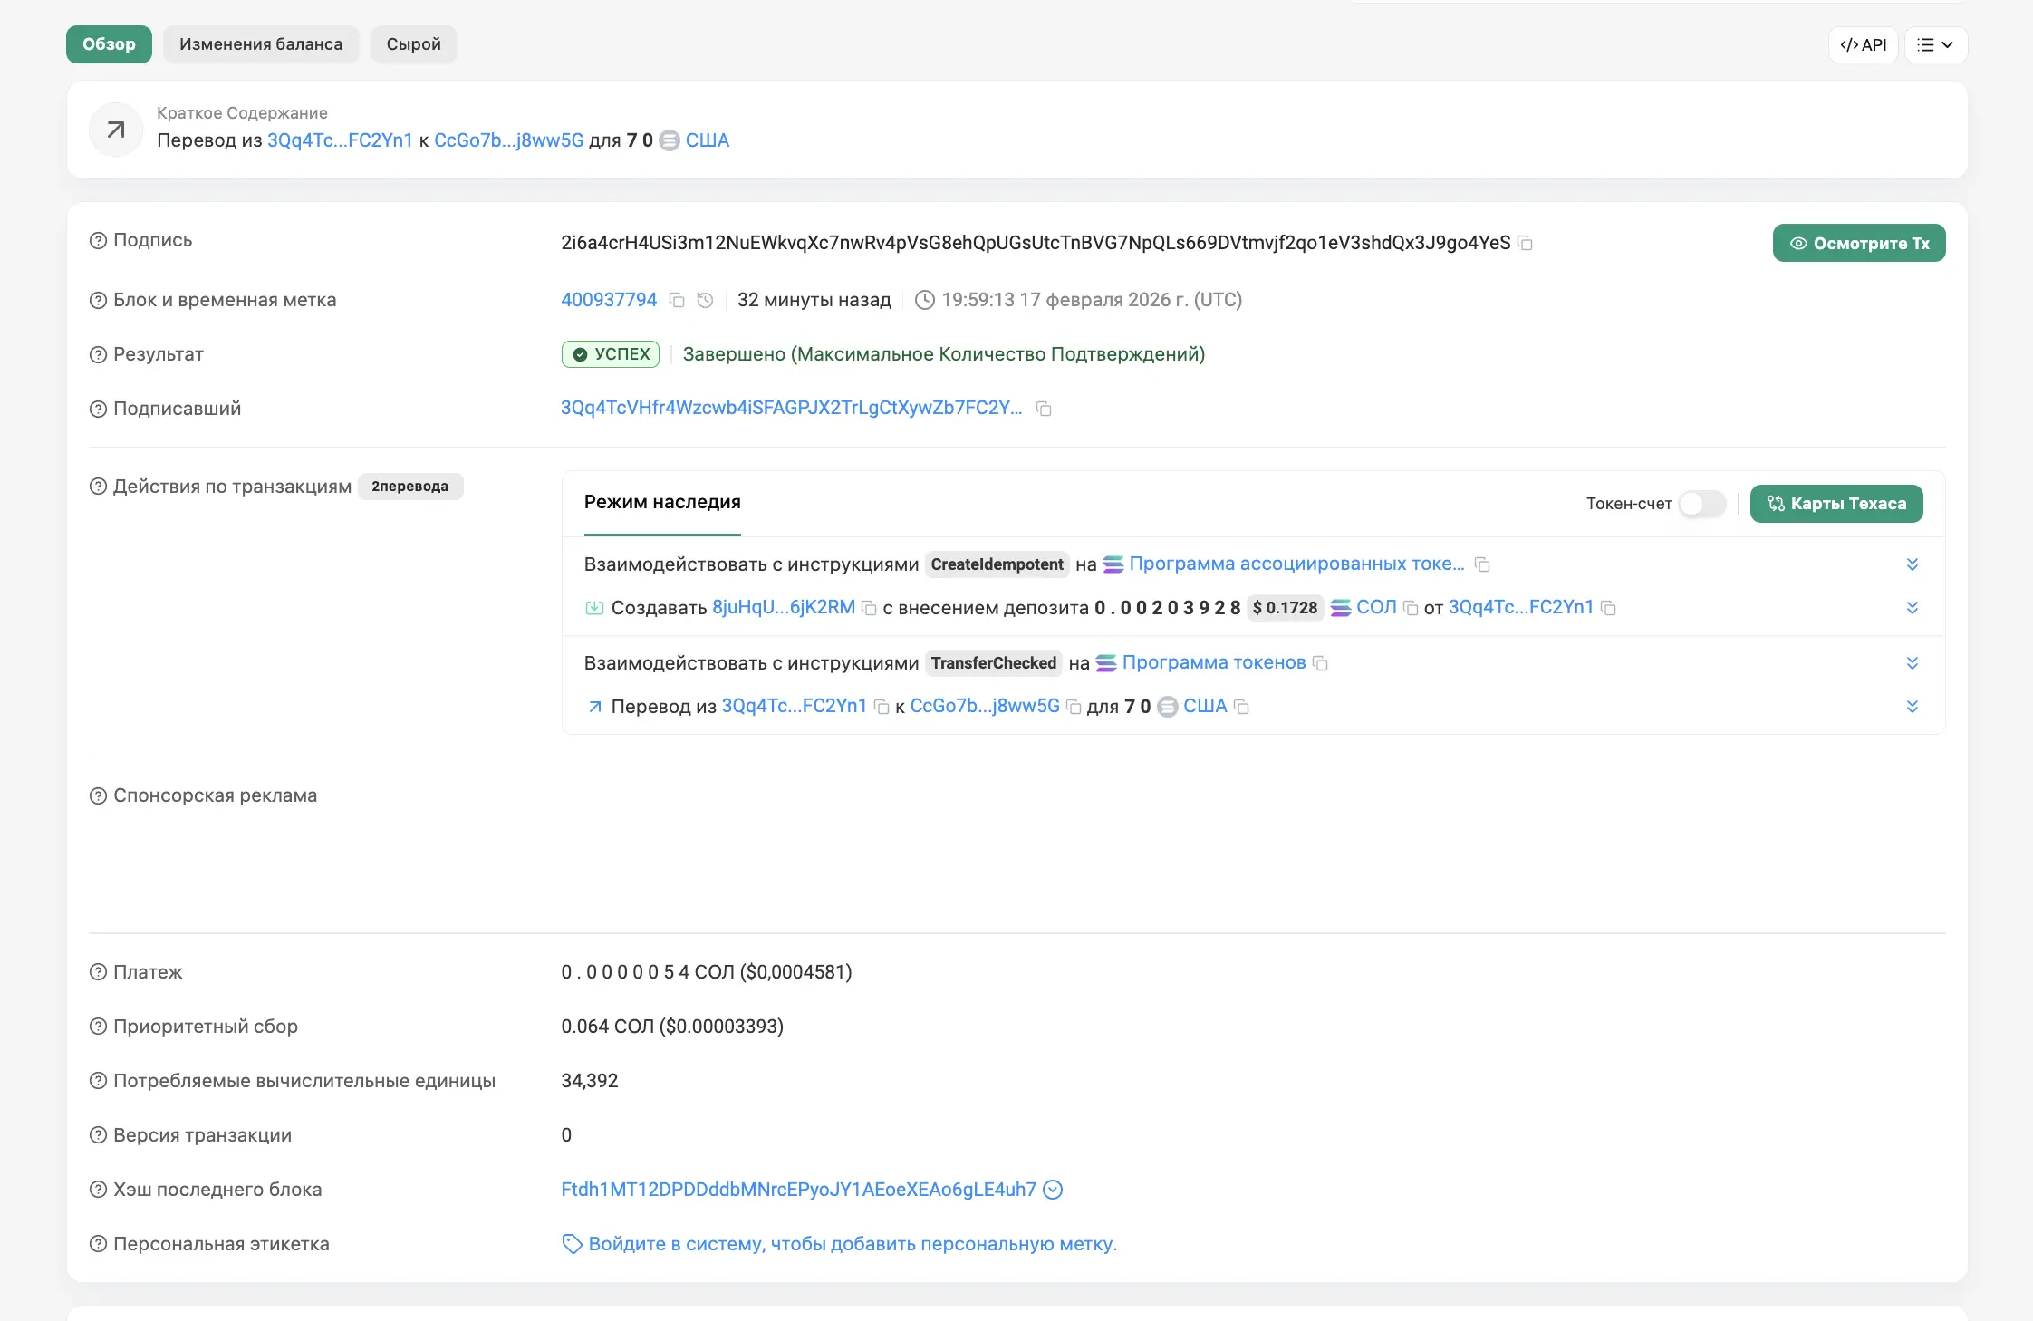Open the Сырой tab
Image resolution: width=2033 pixels, height=1321 pixels.
point(413,44)
